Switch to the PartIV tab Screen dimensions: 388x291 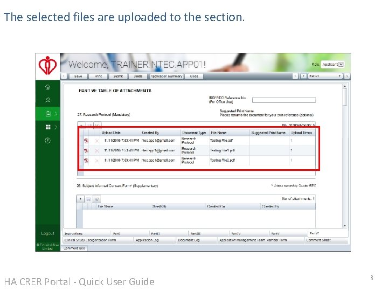[249, 233]
